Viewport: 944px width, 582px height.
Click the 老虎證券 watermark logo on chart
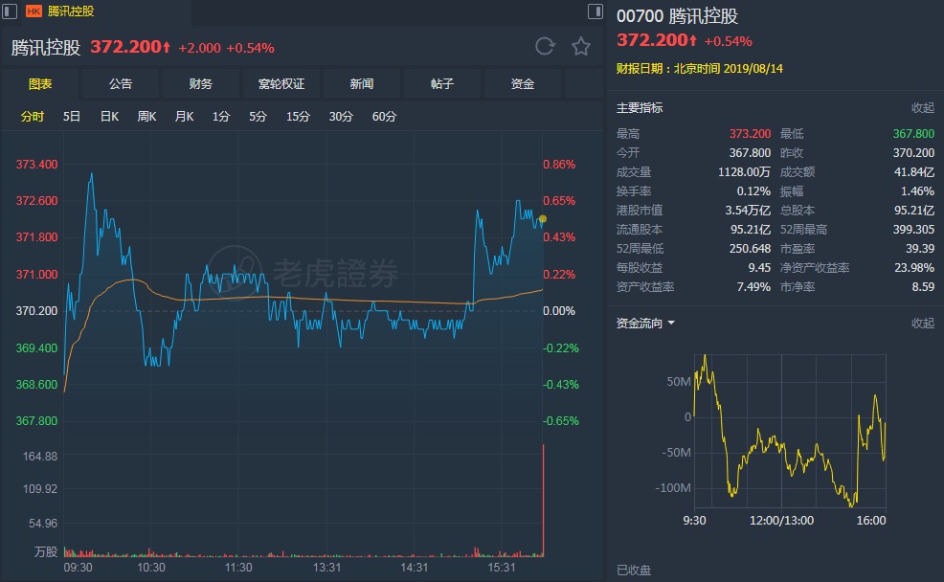coord(304,274)
